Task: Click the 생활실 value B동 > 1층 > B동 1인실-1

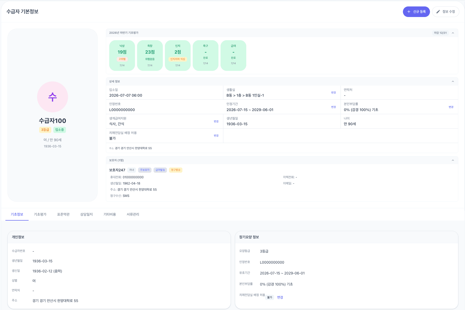Action: coord(245,95)
